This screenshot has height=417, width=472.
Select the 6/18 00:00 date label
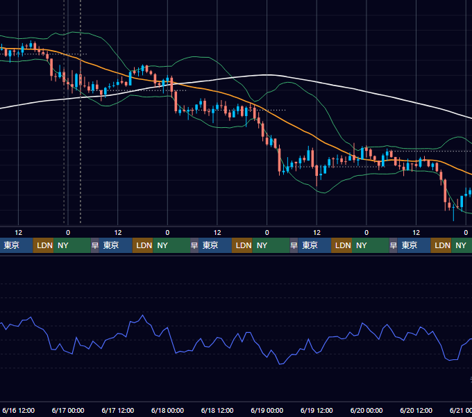[x=168, y=410]
